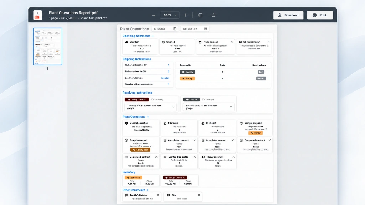
Task: Click the 6/19/2020 date field
Action: (165, 28)
